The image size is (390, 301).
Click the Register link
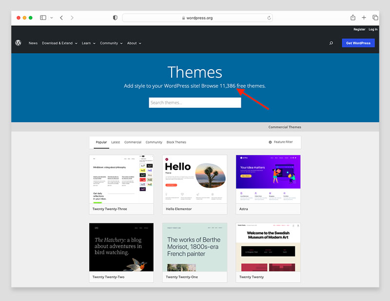[359, 29]
